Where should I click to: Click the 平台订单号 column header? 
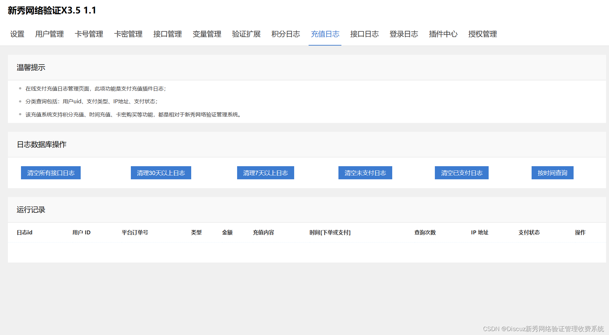135,232
